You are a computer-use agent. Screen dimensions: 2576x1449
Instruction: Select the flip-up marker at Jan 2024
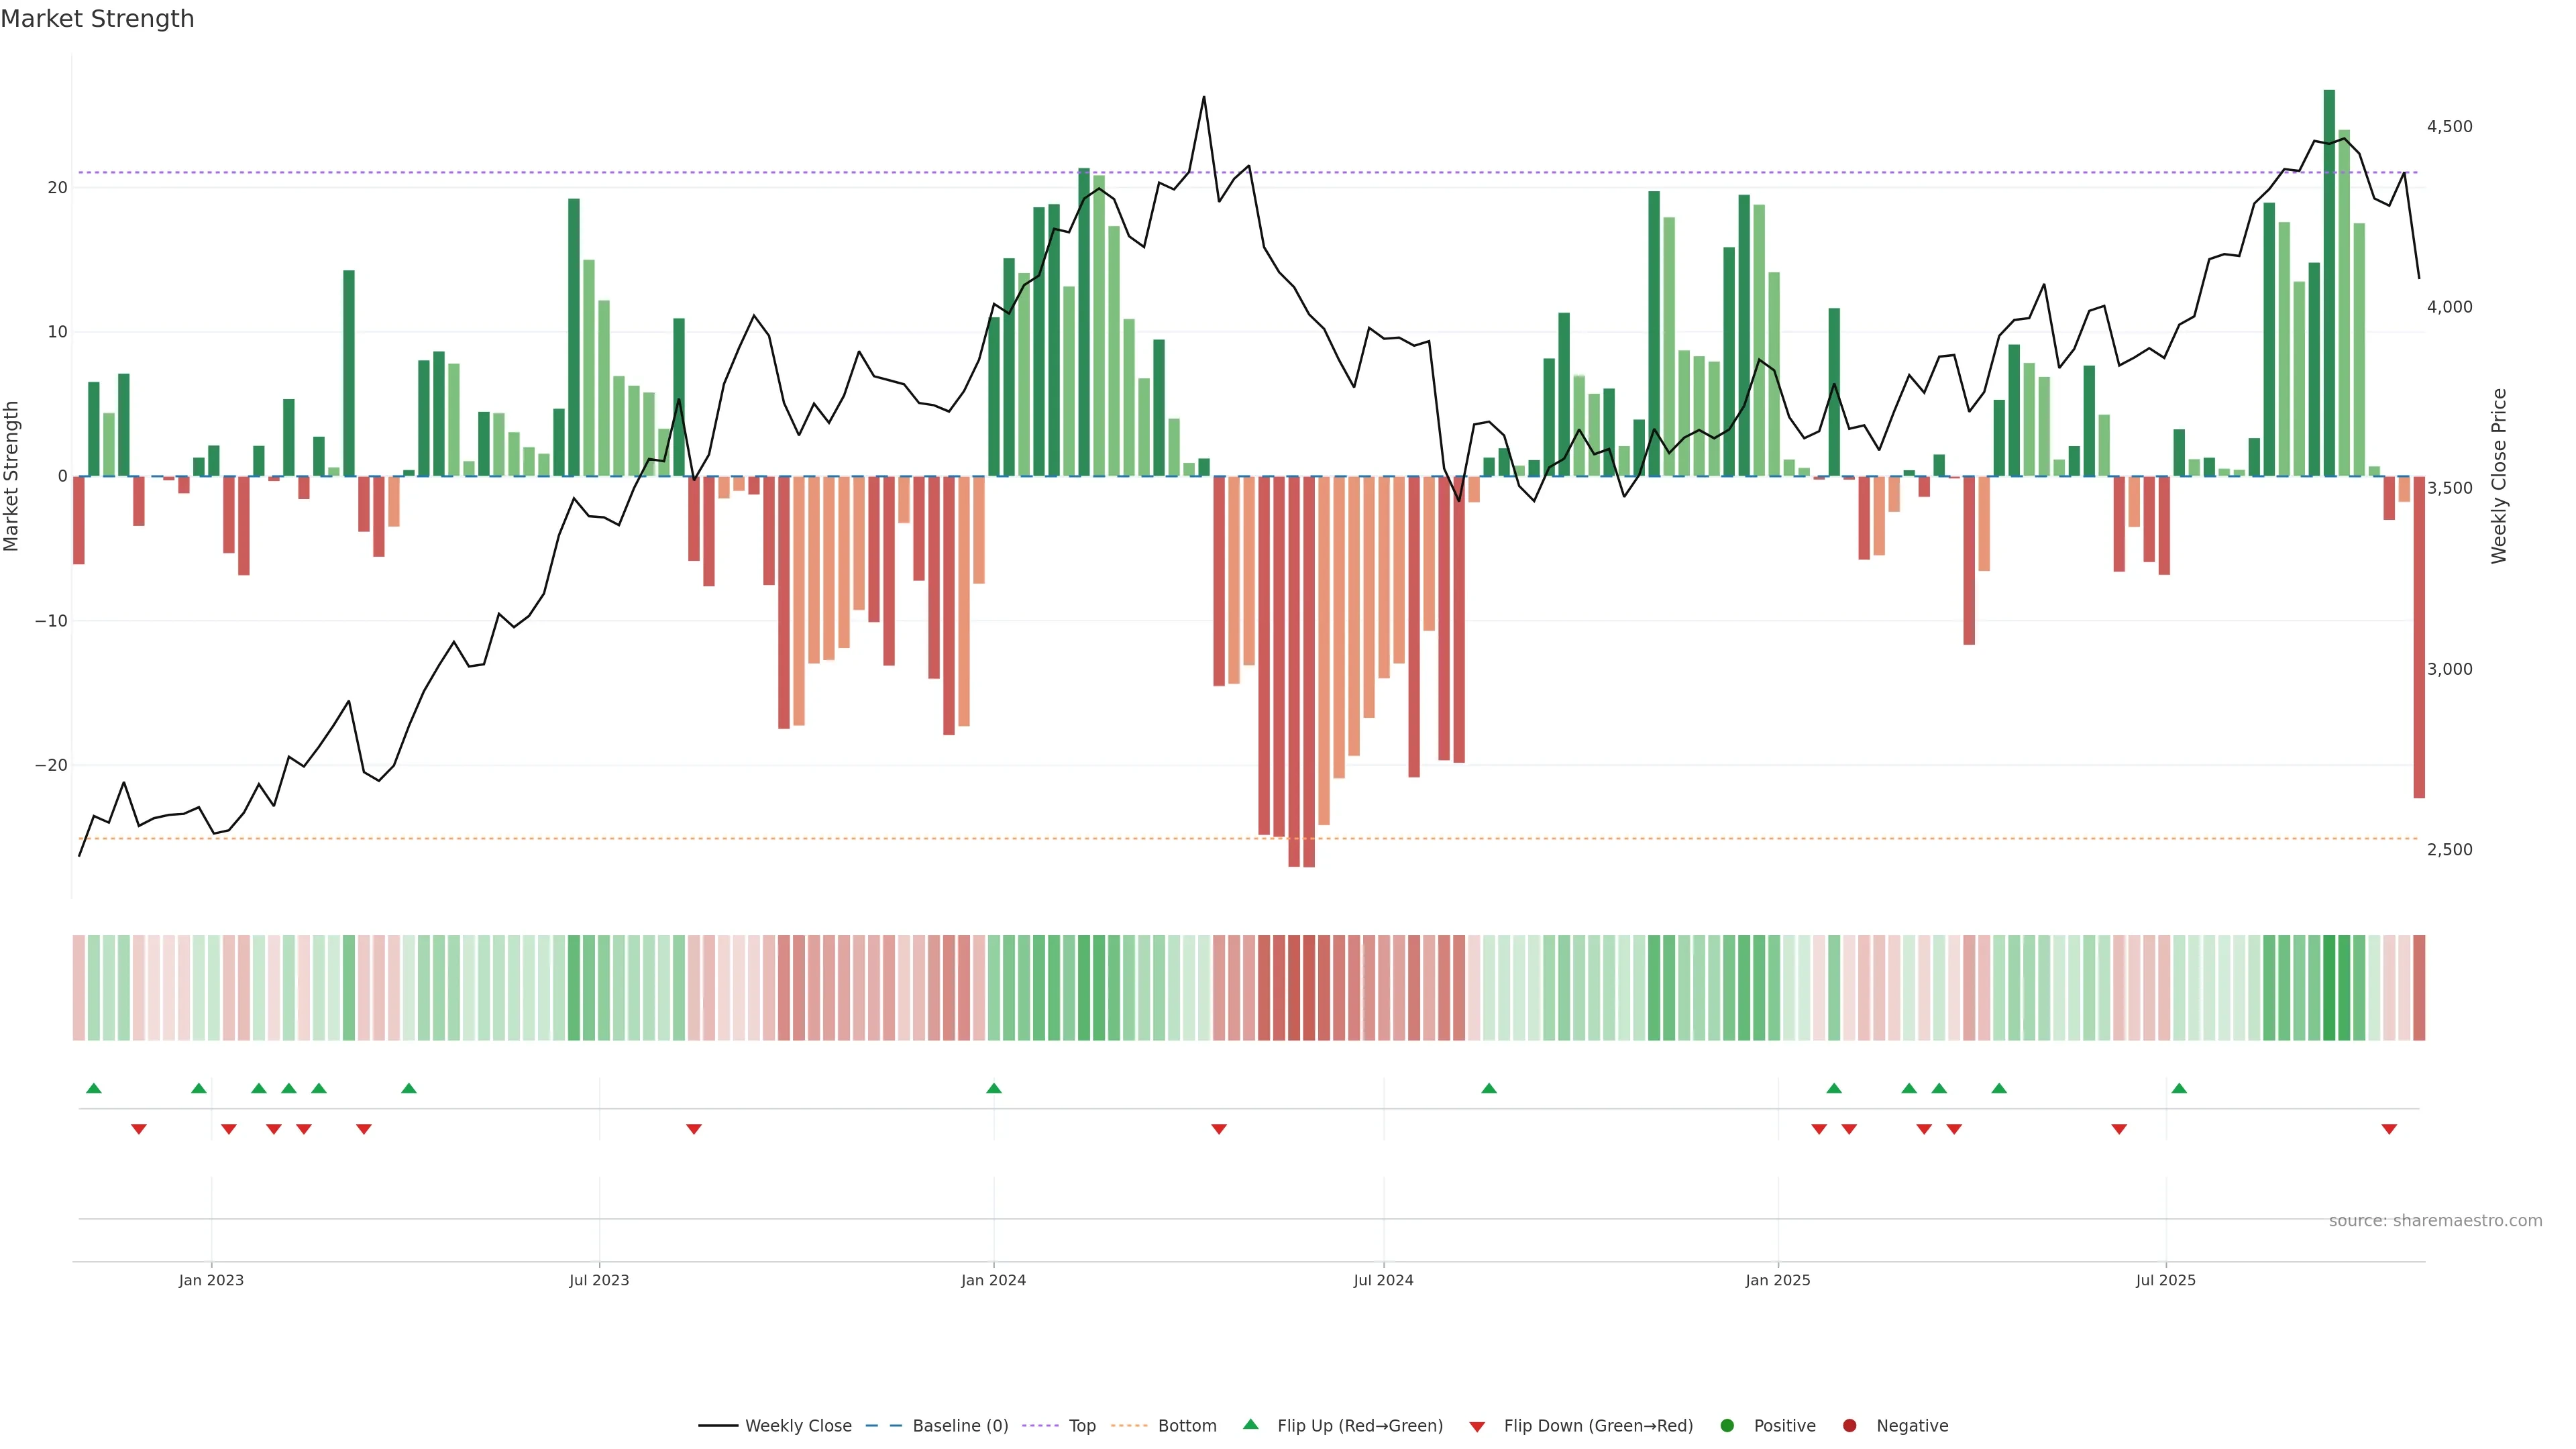point(993,1088)
